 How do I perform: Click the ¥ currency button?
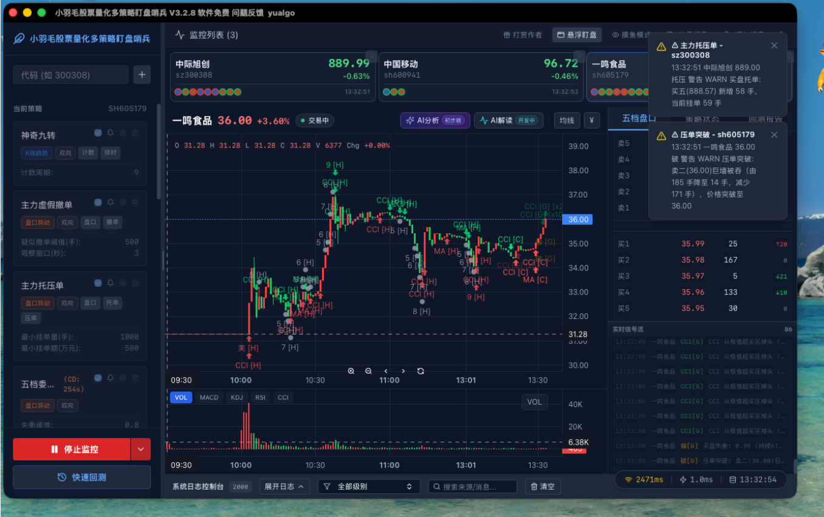(x=592, y=120)
